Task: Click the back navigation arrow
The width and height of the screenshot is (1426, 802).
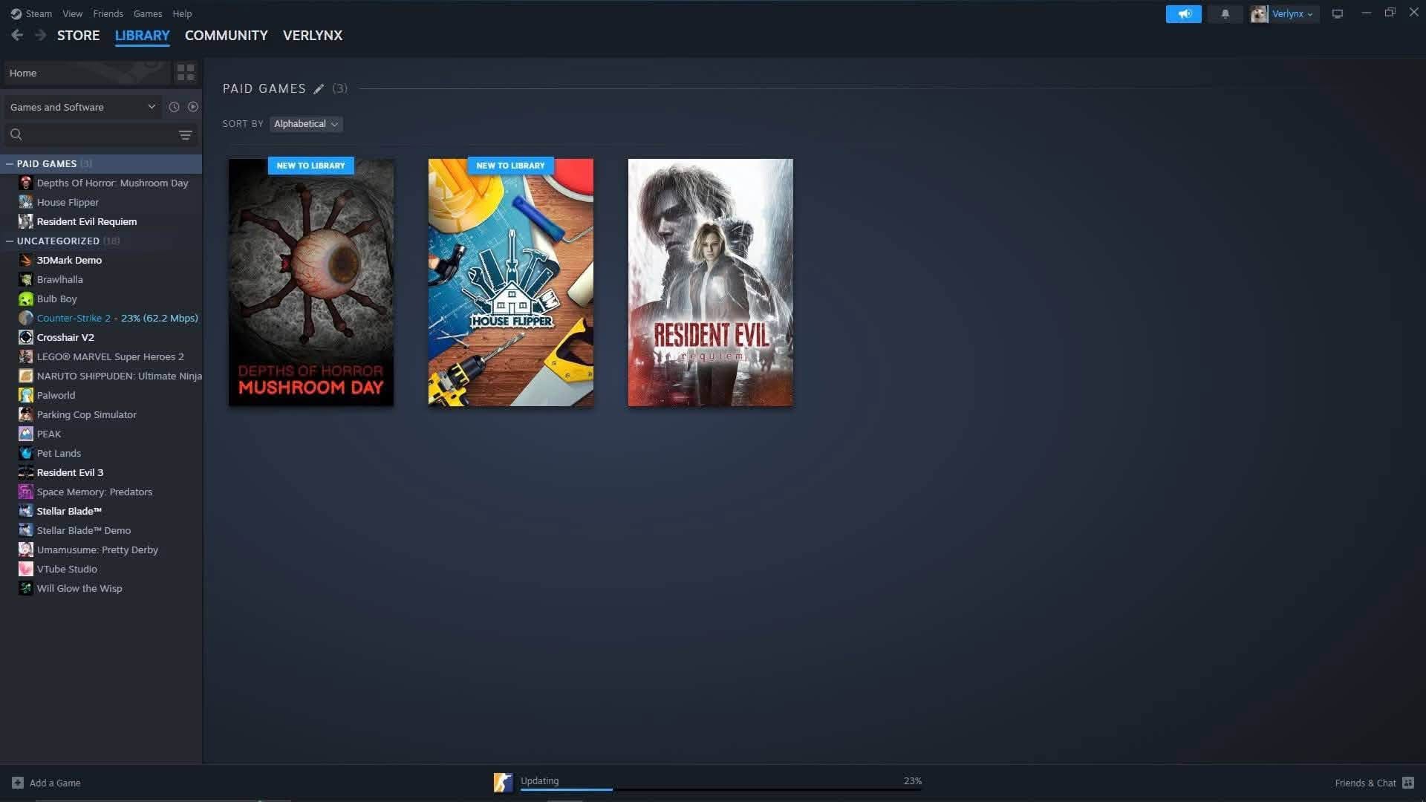Action: (x=17, y=35)
